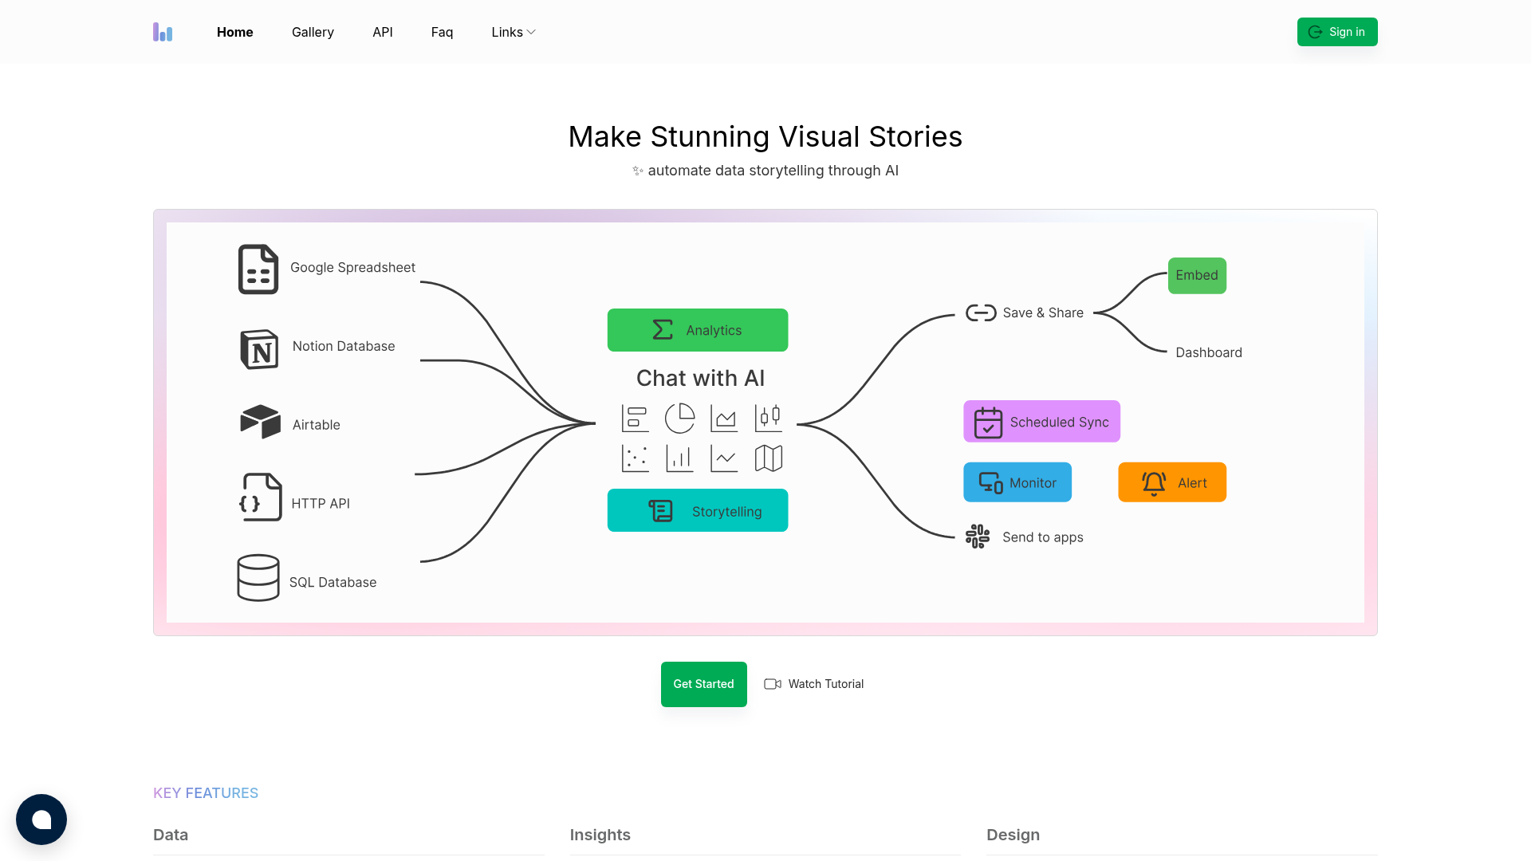Select the teal Storytelling box
The width and height of the screenshot is (1531, 861).
[698, 510]
